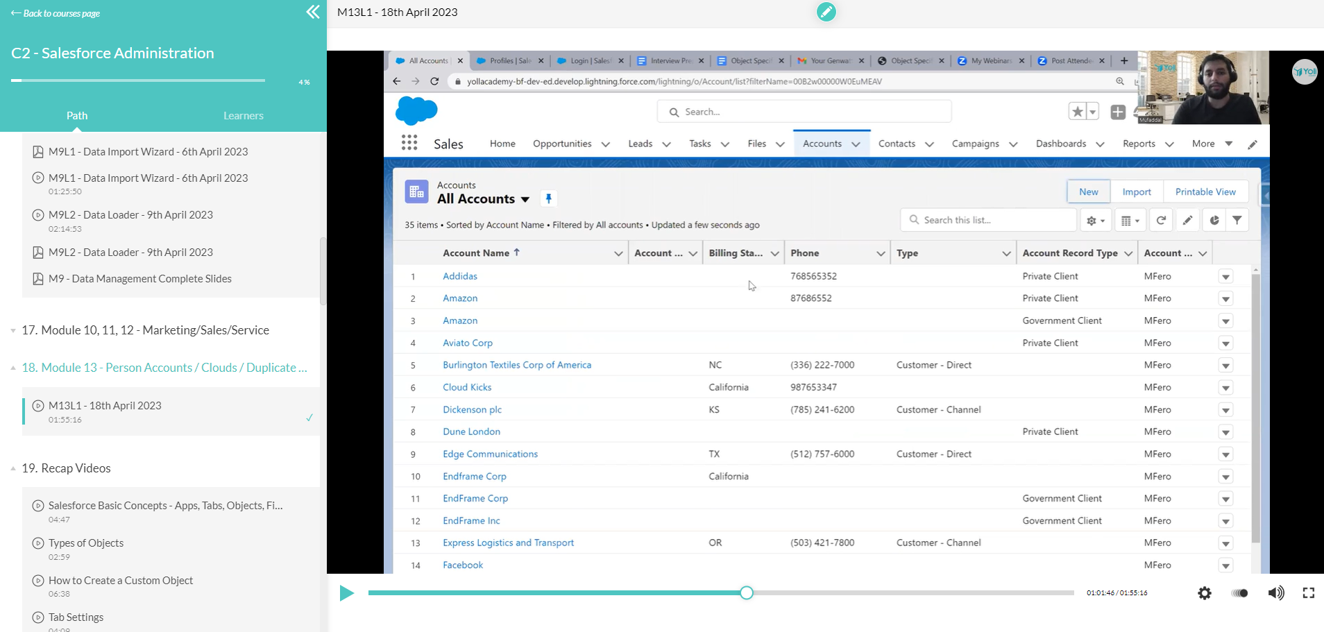Pin the All Accounts list view

coord(548,199)
